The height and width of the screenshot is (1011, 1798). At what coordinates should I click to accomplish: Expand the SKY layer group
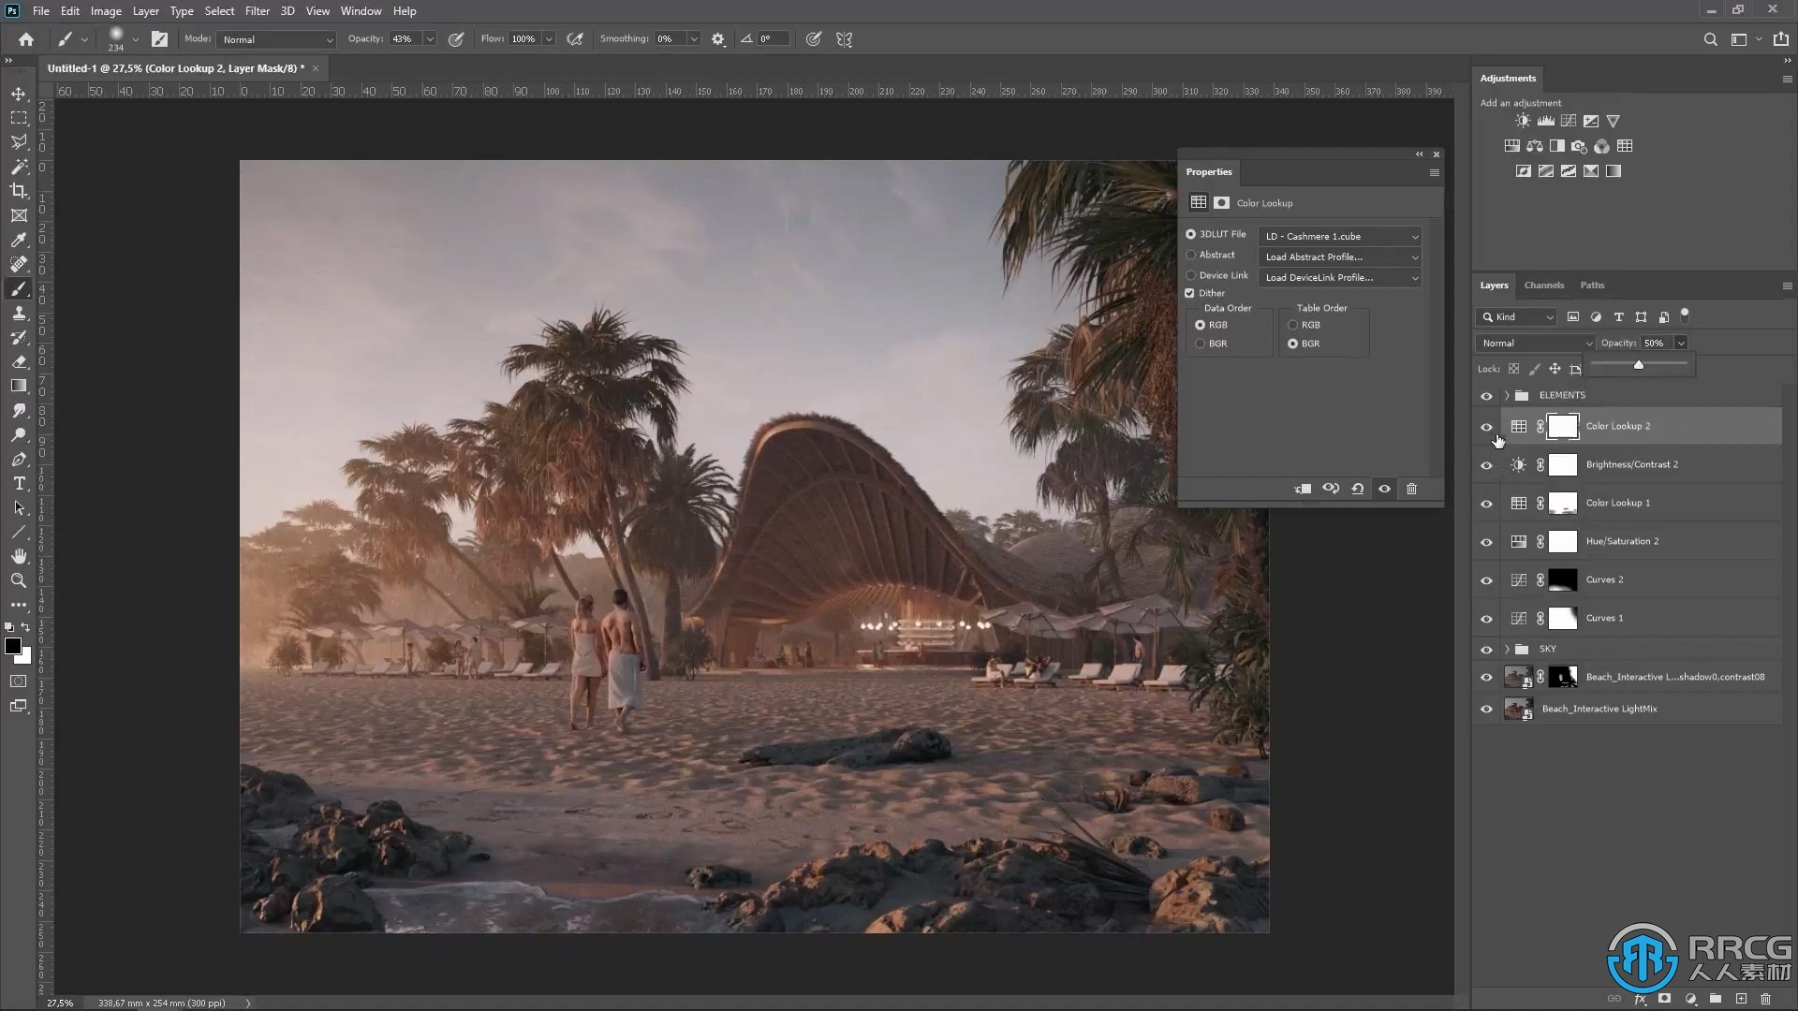point(1508,648)
